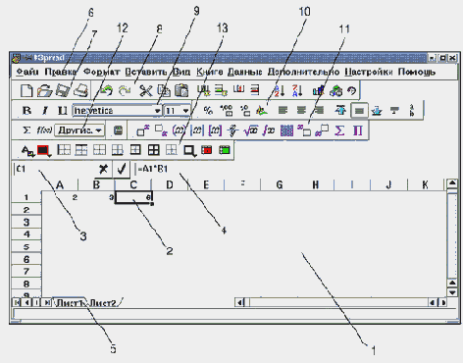Screen dimensions: 463x363
Task: Click the Sigma autosum icon
Action: tap(26, 130)
